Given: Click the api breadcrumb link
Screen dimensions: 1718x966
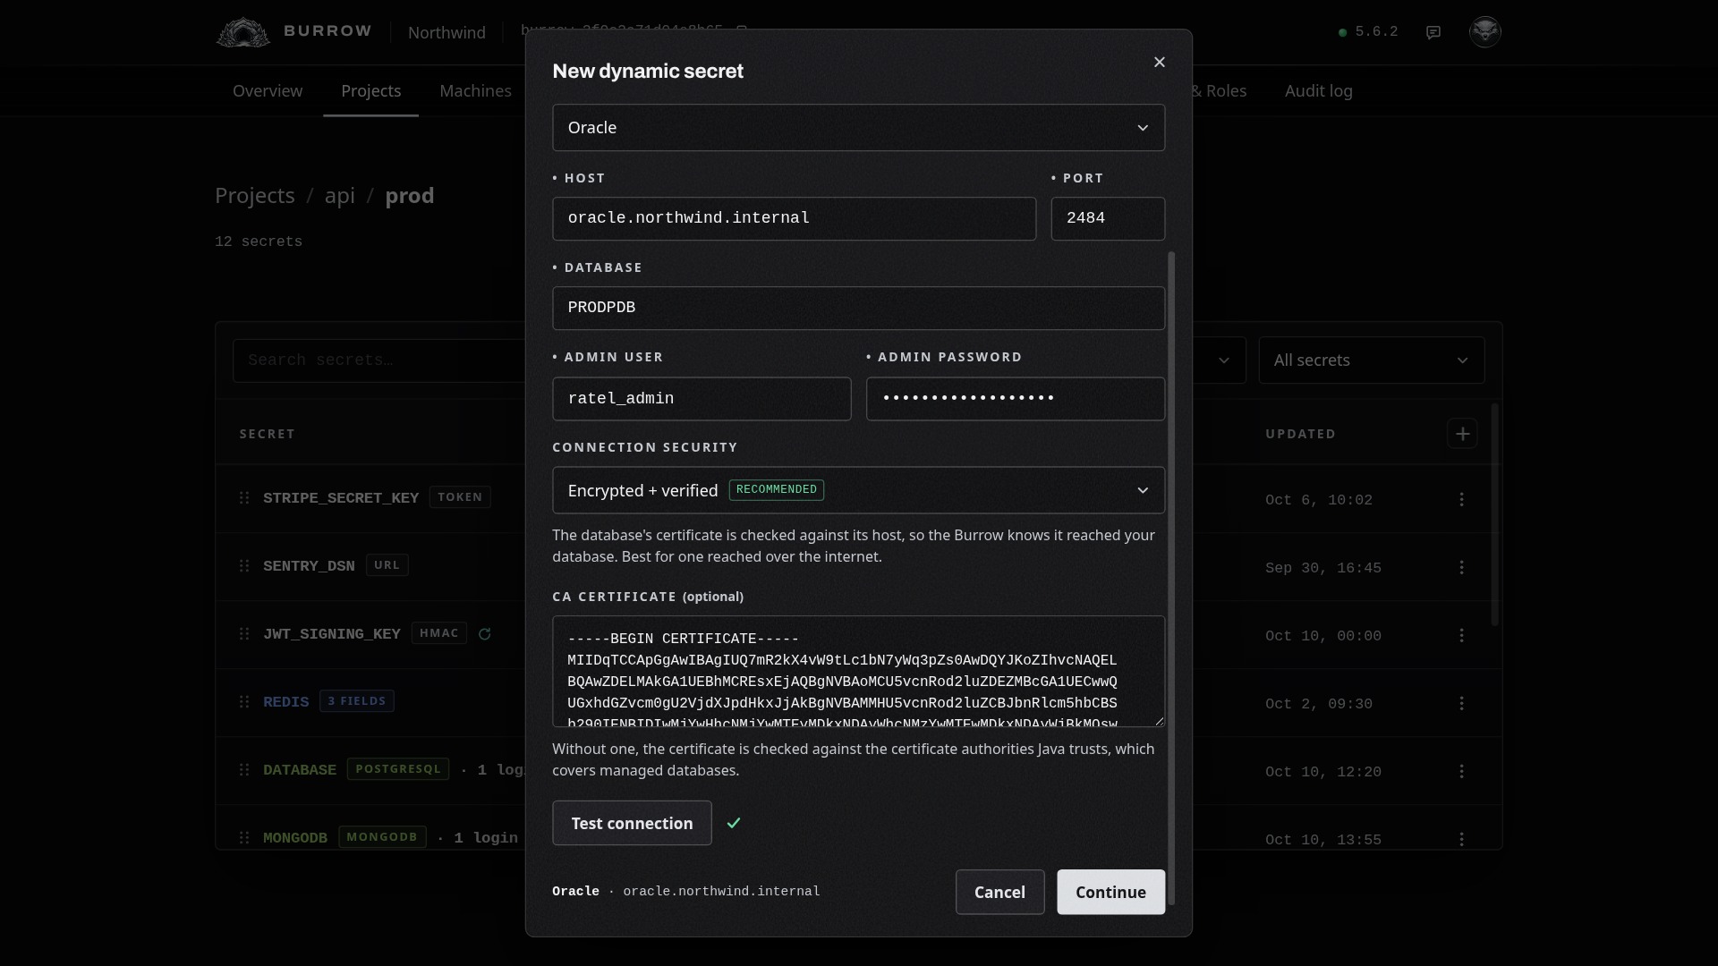Looking at the screenshot, I should pyautogui.click(x=340, y=196).
